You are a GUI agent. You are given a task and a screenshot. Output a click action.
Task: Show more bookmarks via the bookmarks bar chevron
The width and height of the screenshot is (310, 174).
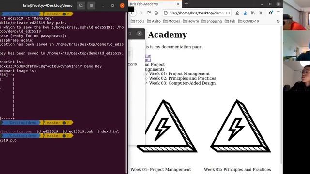[278, 21]
